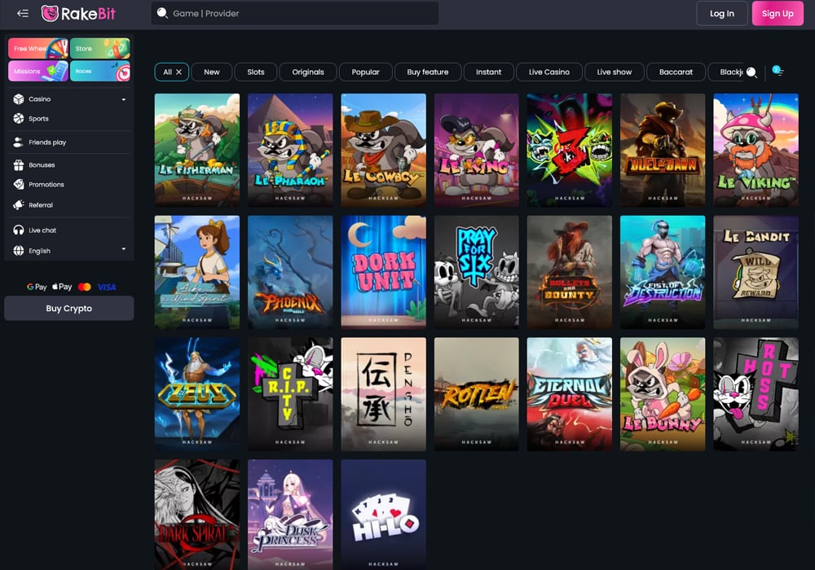
Task: Click the Referral megaphone icon
Action: (20, 204)
